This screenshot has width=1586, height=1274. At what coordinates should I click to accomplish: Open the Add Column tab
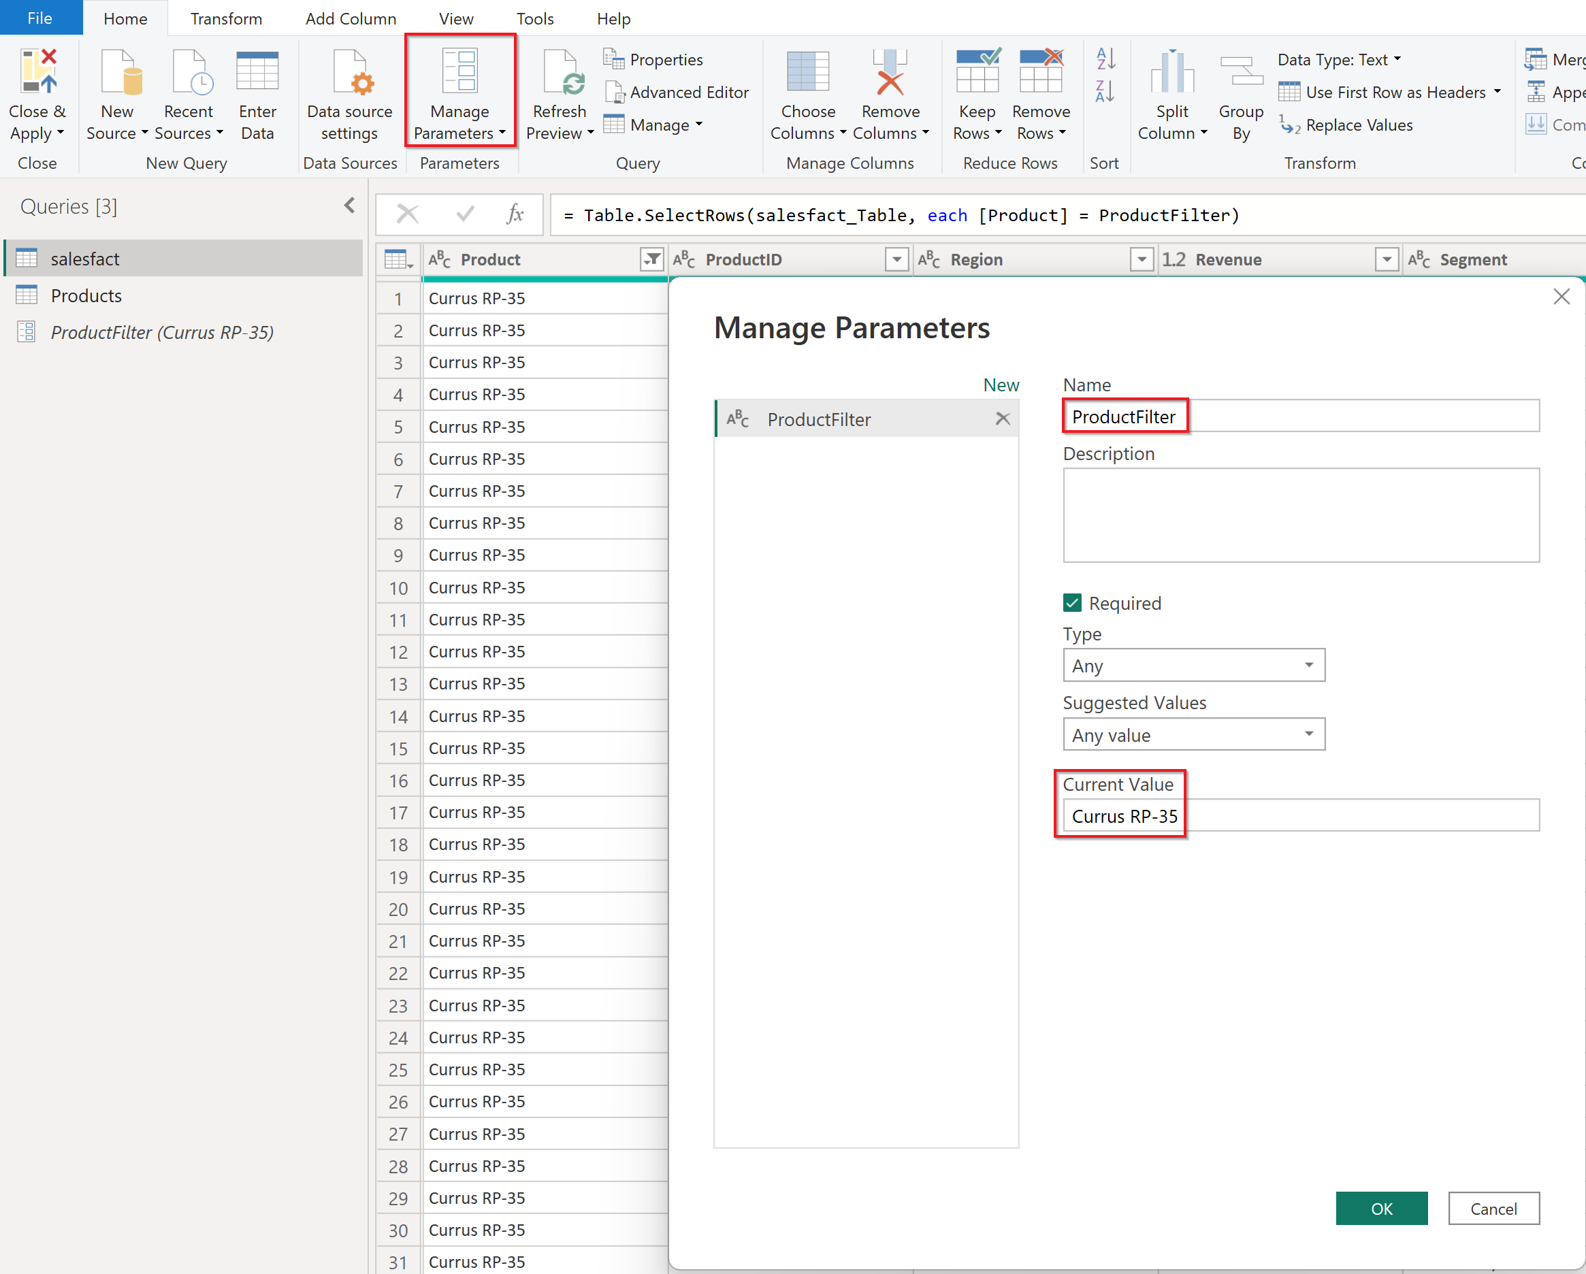350,18
